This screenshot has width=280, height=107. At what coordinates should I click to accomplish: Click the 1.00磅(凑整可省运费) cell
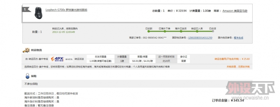coord(100,61)
